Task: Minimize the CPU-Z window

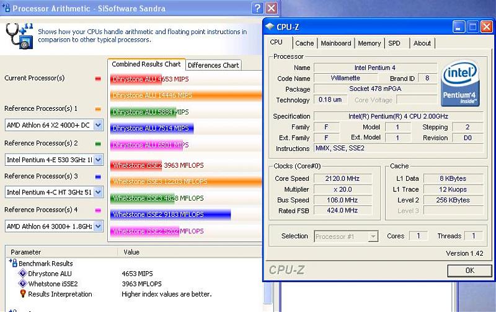Action: tap(459, 27)
